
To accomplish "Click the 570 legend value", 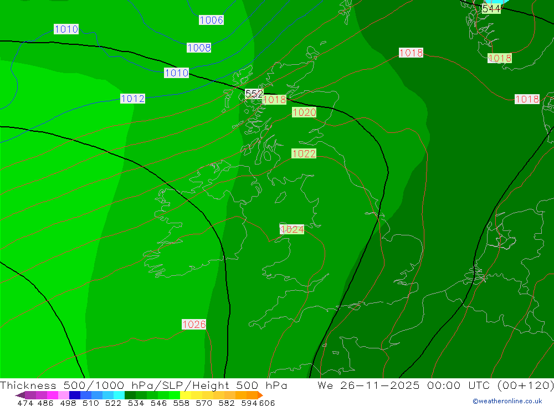I will [x=204, y=403].
